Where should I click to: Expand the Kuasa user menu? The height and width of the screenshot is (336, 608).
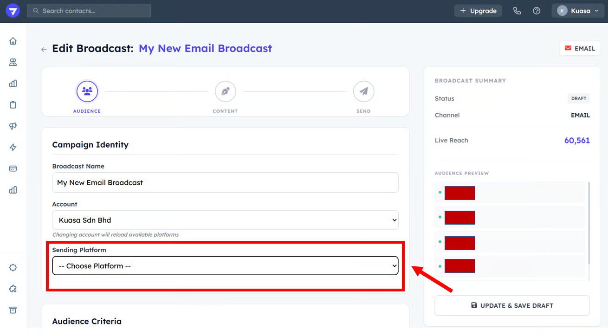[x=577, y=11]
